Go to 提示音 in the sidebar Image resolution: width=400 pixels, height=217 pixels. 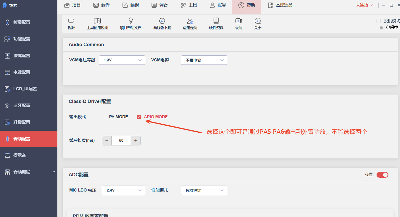[x=29, y=155]
